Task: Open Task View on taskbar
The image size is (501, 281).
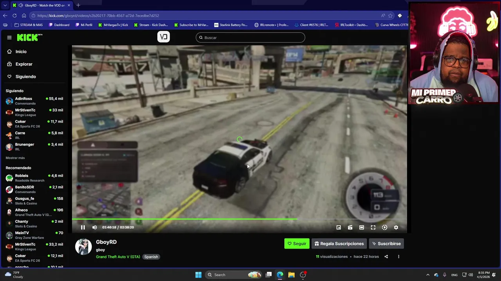Action: coord(269,275)
